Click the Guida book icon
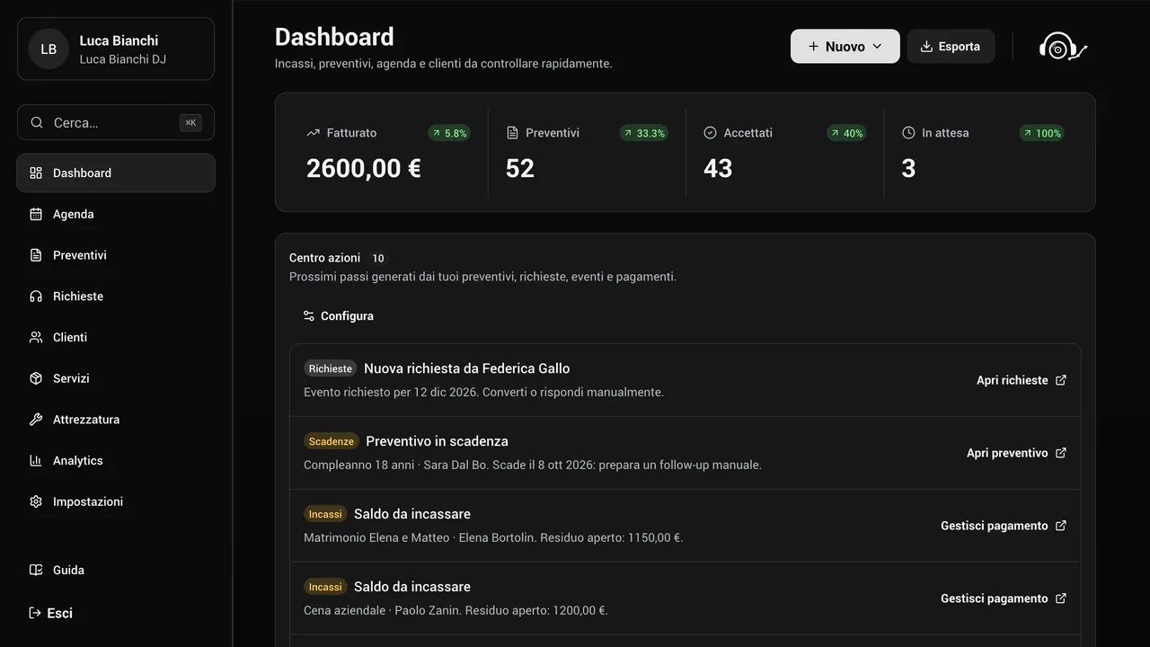1150x647 pixels. pyautogui.click(x=36, y=570)
